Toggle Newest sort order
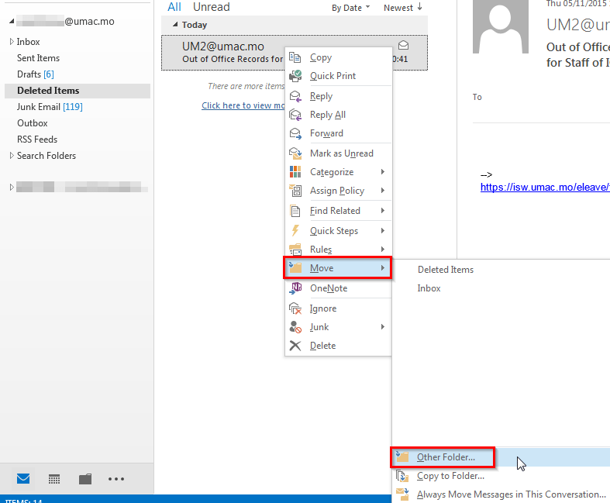Screen dimensions: 610x503 point(403,8)
